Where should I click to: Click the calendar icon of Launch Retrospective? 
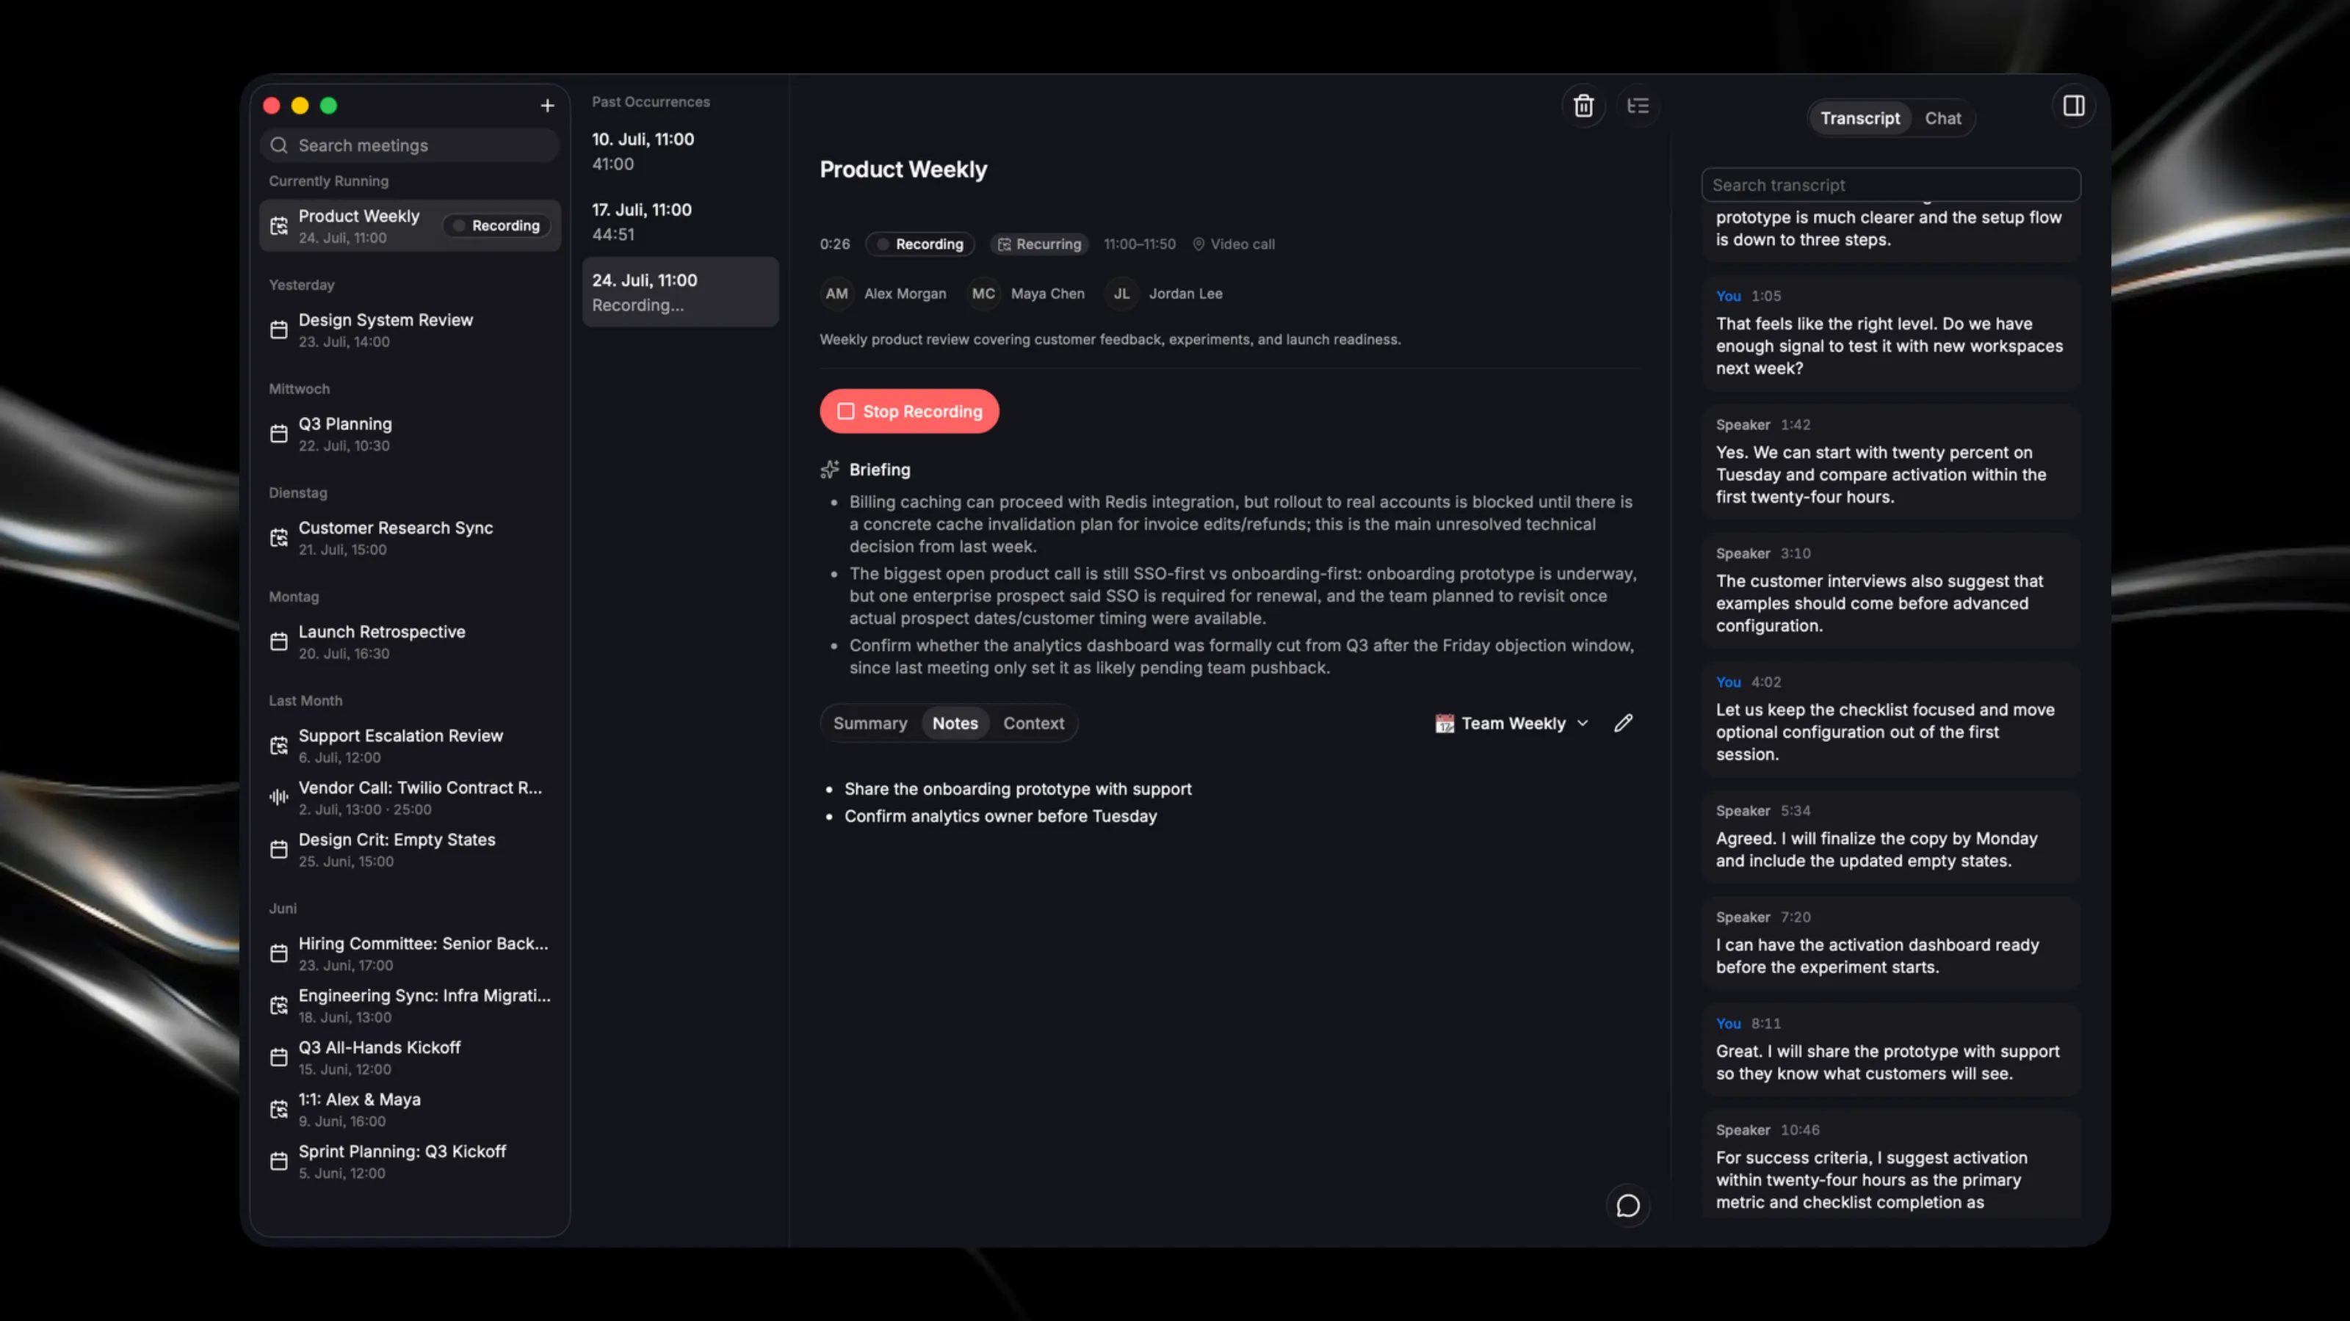[x=279, y=642]
